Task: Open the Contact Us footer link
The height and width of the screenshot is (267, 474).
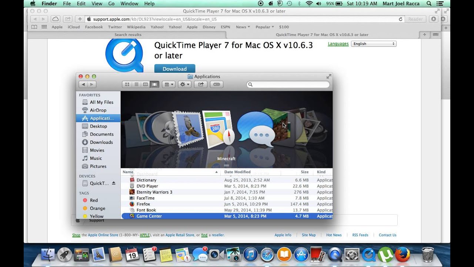Action: coord(387,235)
